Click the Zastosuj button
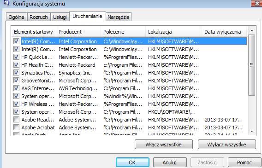 [x=207, y=162]
